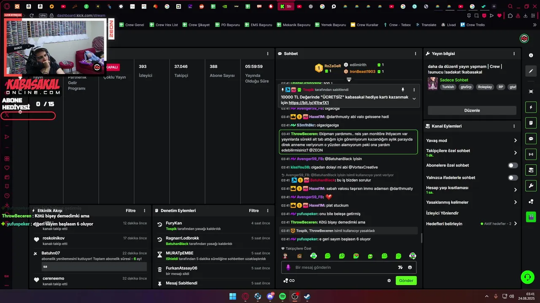Click İzleyici Yönlendir option
The width and height of the screenshot is (540, 303).
[442, 213]
